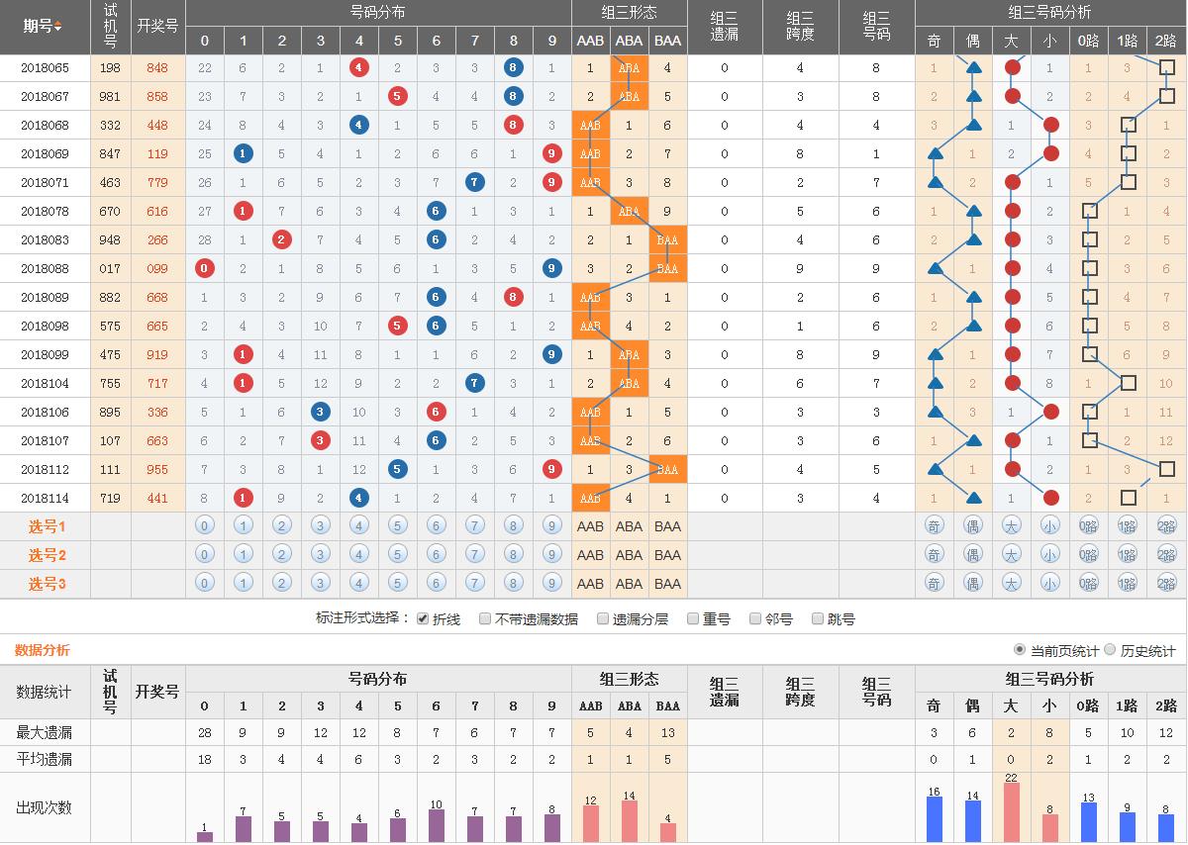1188x845 pixels.
Task: Choose AAB in the 选号2 row
Action: (x=590, y=555)
